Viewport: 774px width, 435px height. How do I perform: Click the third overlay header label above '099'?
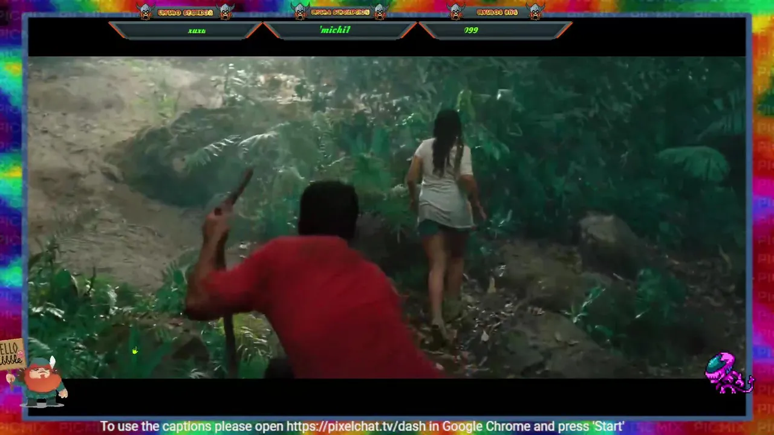click(x=496, y=12)
